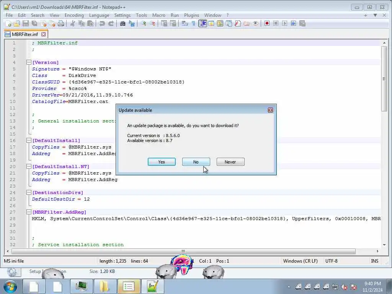The image size is (392, 294).
Task: Click the Paste toolbar icon
Action: coord(90,23)
